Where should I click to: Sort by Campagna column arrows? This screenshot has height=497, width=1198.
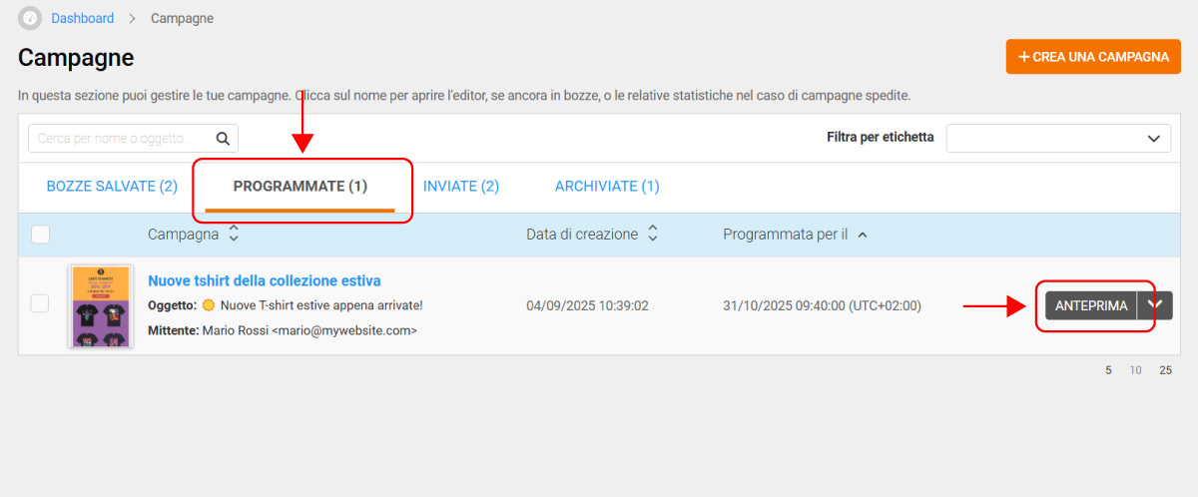coord(234,234)
